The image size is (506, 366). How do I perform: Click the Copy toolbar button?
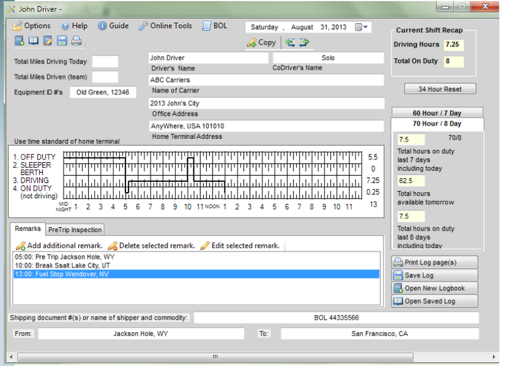pos(261,43)
